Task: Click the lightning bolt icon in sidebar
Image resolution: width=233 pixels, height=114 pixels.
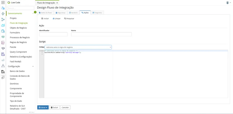Action: [3, 14]
